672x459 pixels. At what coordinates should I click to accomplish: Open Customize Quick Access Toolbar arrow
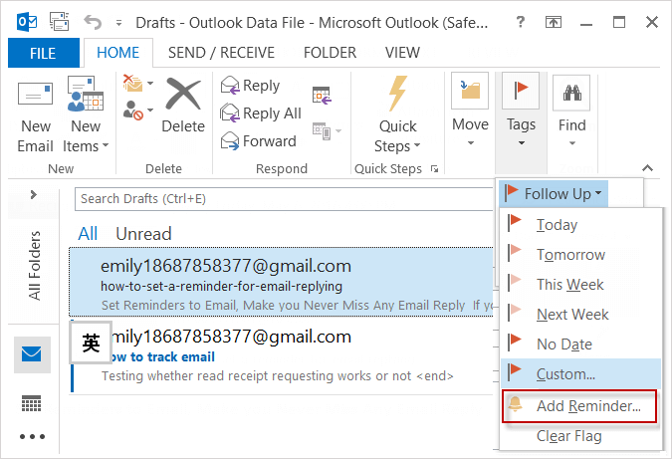pos(118,23)
